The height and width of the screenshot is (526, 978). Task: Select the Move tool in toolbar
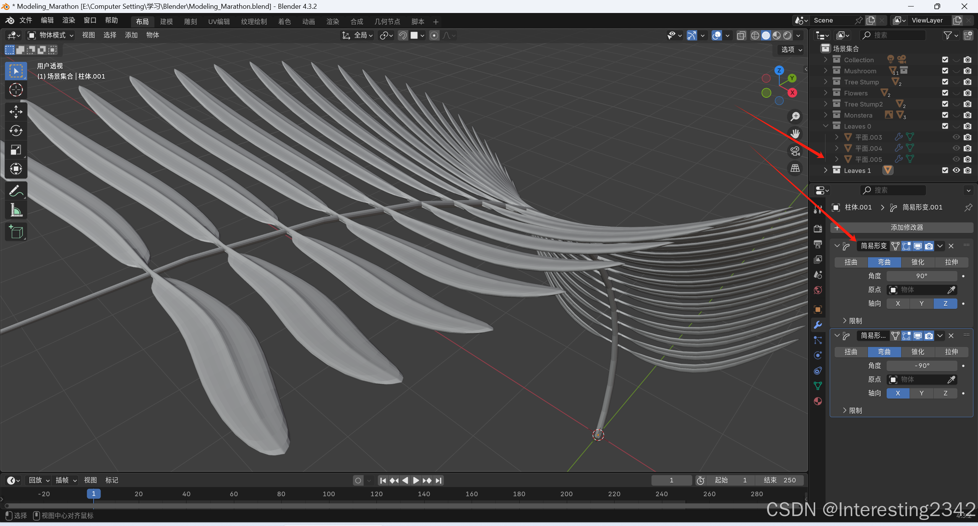(x=16, y=112)
